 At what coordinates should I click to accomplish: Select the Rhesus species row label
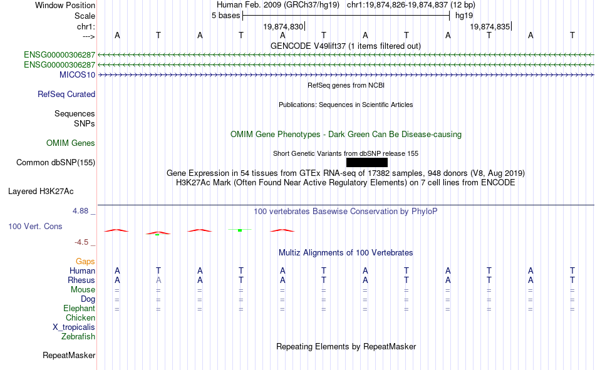[x=81, y=280]
